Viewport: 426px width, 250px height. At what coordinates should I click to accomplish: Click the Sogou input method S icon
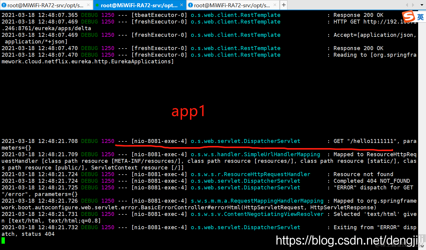point(408,16)
